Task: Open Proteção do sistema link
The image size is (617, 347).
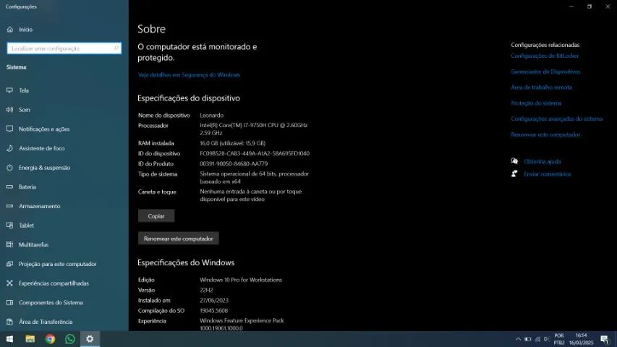Action: point(536,103)
